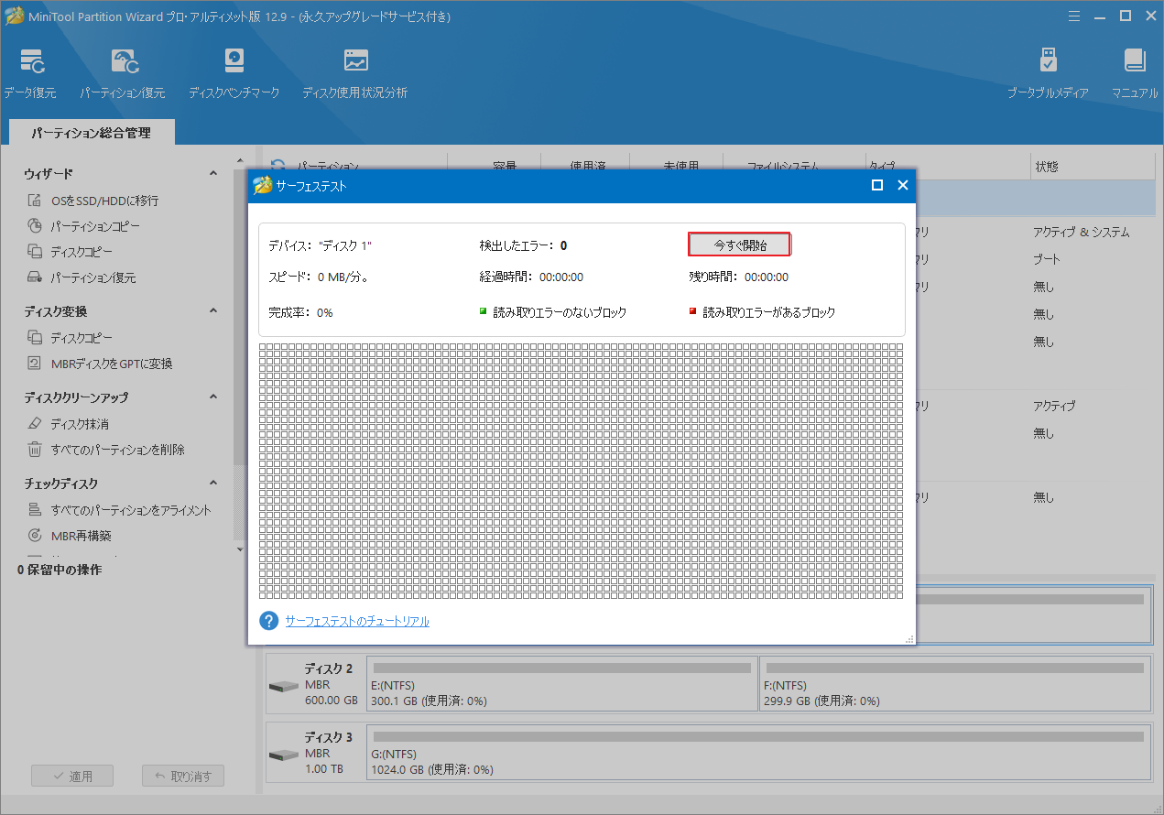The width and height of the screenshot is (1164, 815).
Task: Open ブータブルメディア builder
Action: [x=1049, y=73]
